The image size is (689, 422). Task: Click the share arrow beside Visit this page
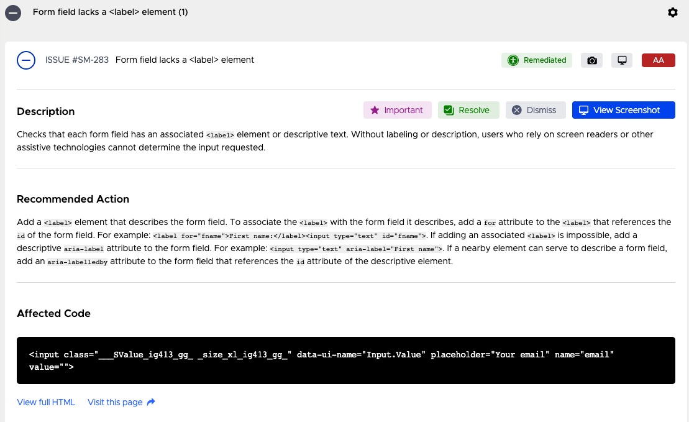(x=151, y=402)
